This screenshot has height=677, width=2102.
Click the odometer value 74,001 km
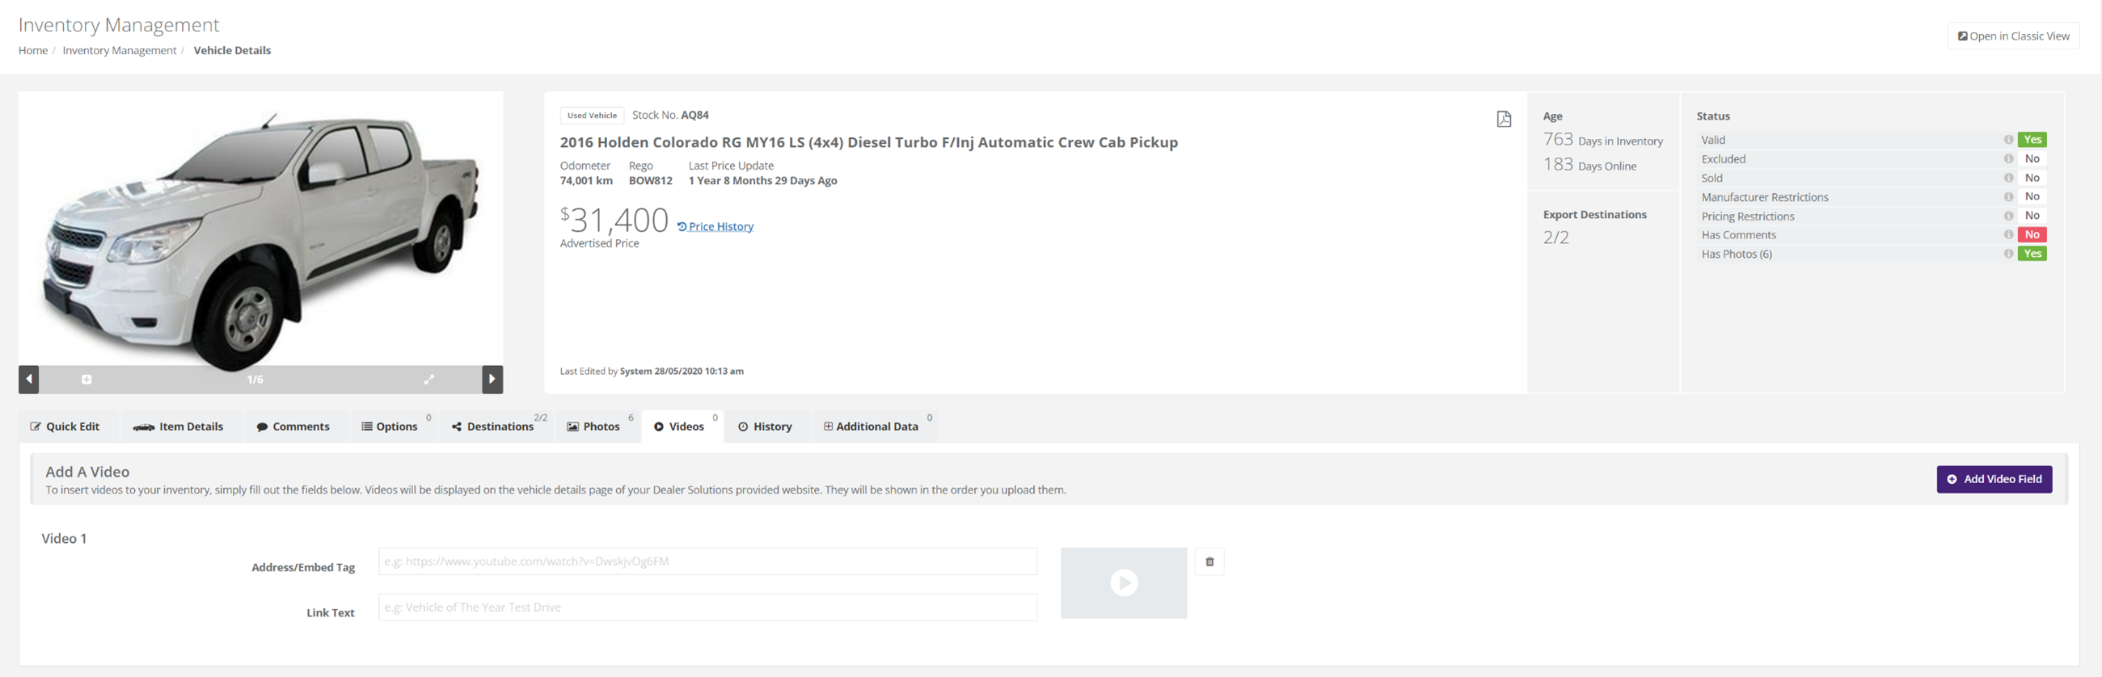(586, 181)
